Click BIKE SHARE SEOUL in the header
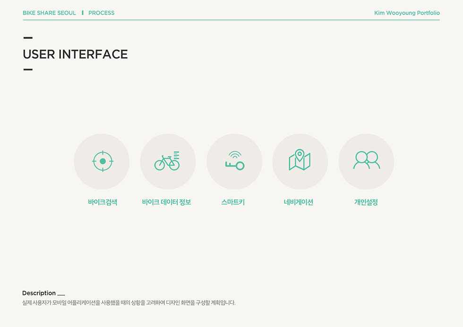Viewport: 463px width, 327px height. pyautogui.click(x=49, y=13)
